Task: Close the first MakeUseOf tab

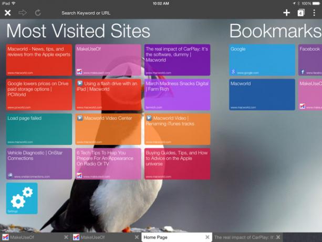Action: click(x=66, y=237)
